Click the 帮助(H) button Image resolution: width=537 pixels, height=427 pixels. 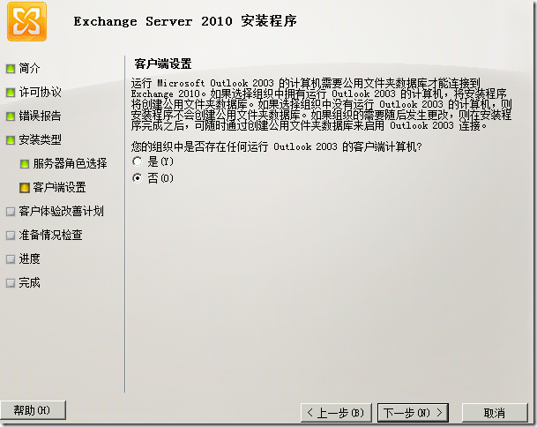point(33,410)
